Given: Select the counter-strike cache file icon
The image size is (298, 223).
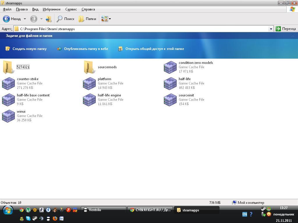Looking at the screenshot, I should [x=8, y=83].
